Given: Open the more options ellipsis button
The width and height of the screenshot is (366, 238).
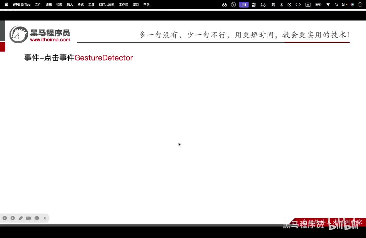Looking at the screenshot, I should [x=37, y=218].
